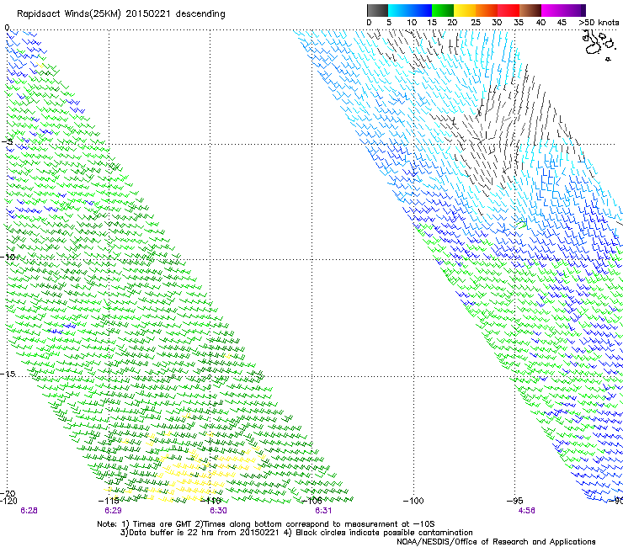Click the purple '8:31' time label
Viewport: 623px width, 547px height.
(323, 511)
